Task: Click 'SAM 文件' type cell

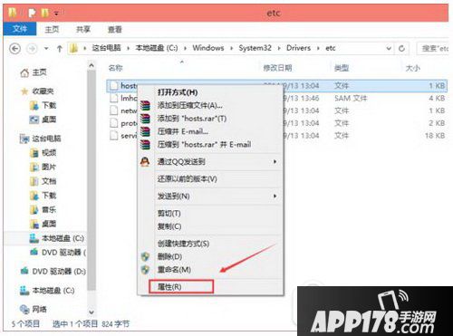Action: (351, 98)
